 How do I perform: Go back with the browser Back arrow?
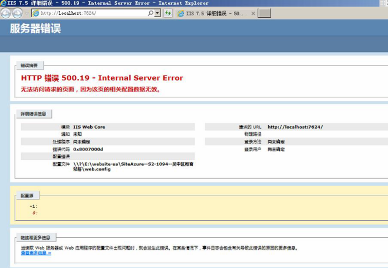click(x=7, y=12)
